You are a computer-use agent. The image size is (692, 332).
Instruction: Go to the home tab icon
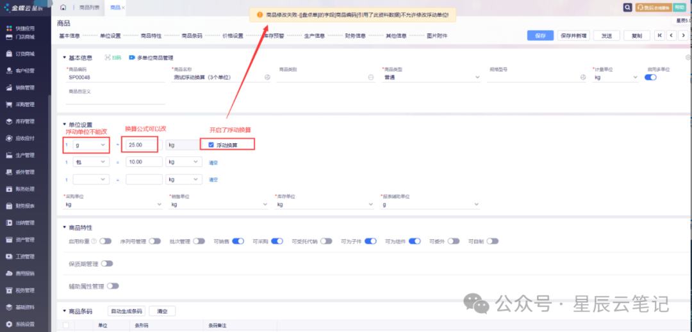pos(63,8)
